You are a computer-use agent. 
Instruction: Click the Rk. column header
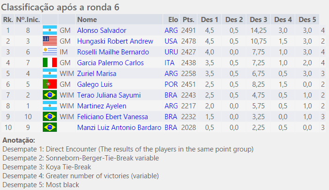[8, 19]
